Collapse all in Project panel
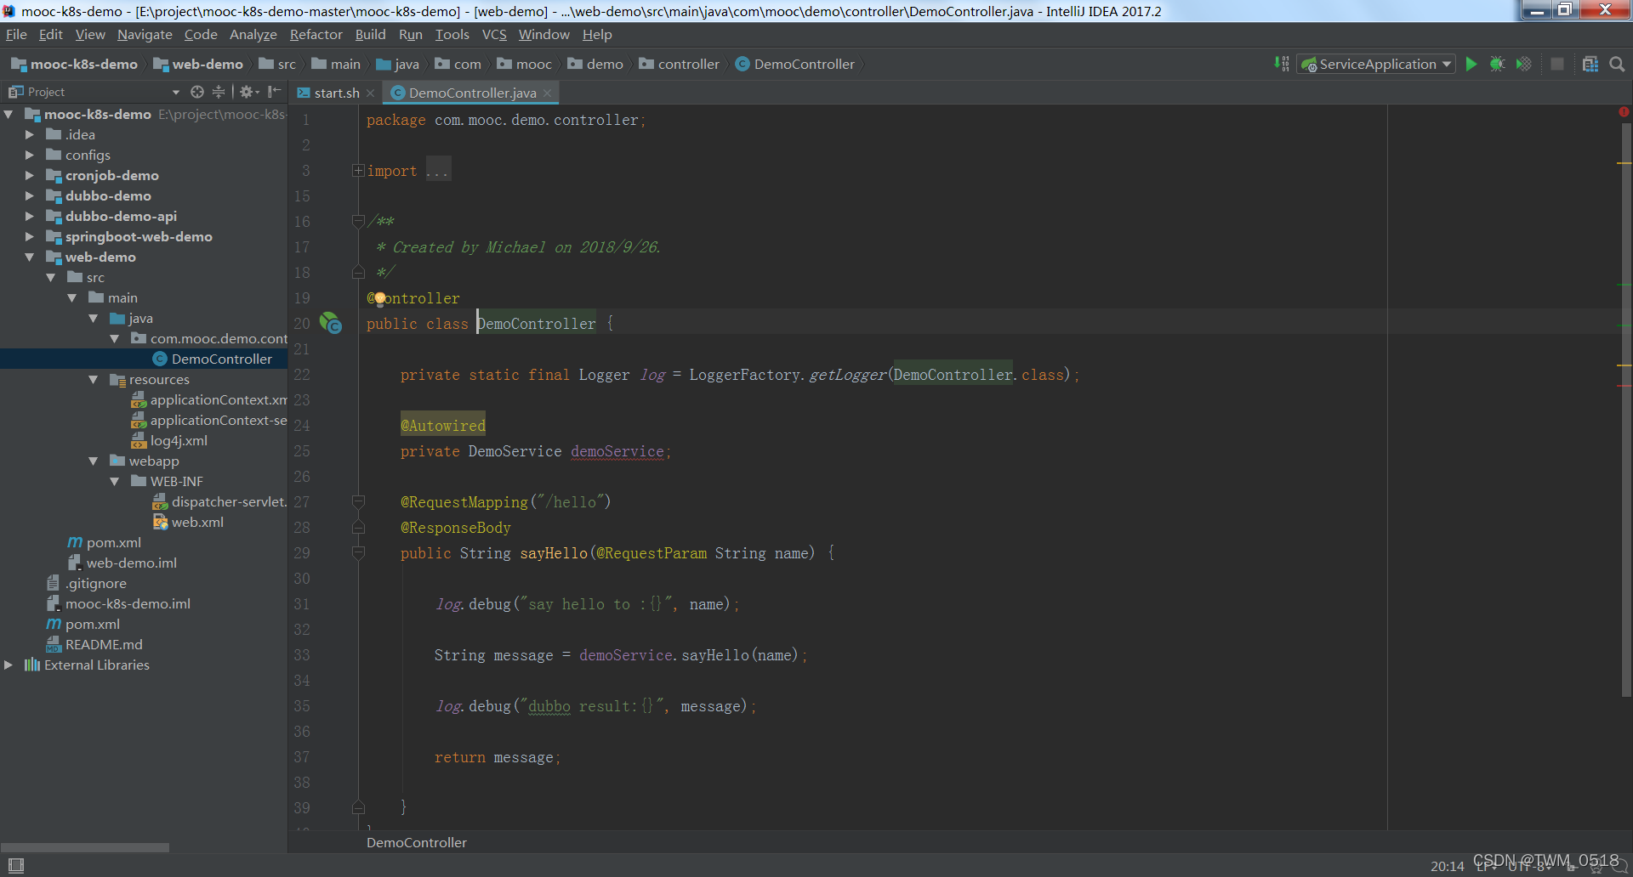Image resolution: width=1633 pixels, height=877 pixels. pos(219,92)
